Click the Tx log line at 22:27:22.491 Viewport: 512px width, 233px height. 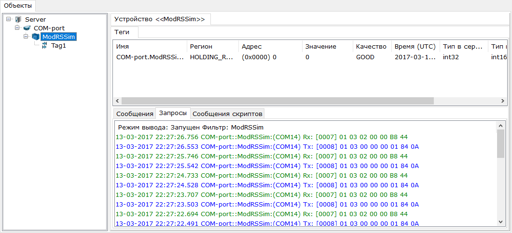(x=267, y=223)
